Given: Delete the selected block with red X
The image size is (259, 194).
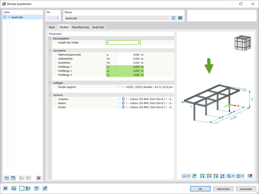Looking at the screenshot, I should [39, 178].
